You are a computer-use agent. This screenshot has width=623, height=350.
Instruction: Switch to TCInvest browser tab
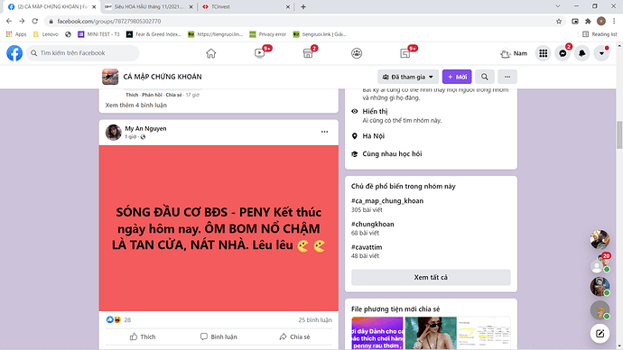246,6
